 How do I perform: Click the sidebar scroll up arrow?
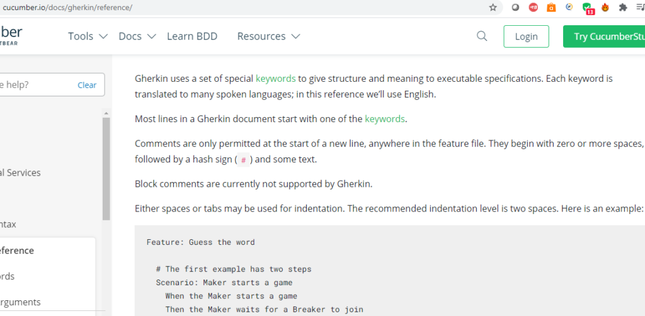(x=106, y=113)
